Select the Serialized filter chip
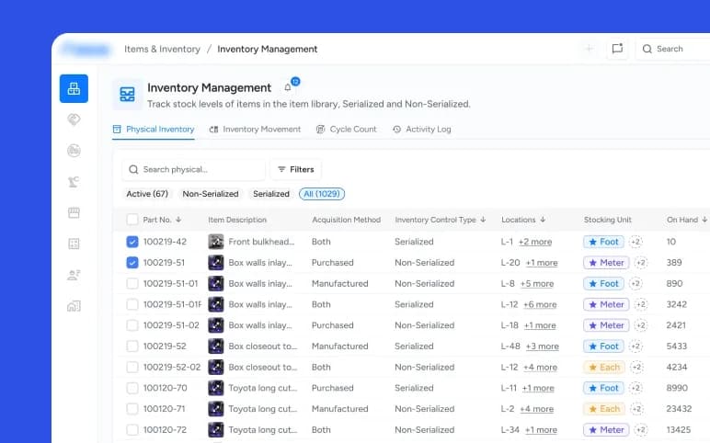The image size is (710, 443). click(271, 194)
